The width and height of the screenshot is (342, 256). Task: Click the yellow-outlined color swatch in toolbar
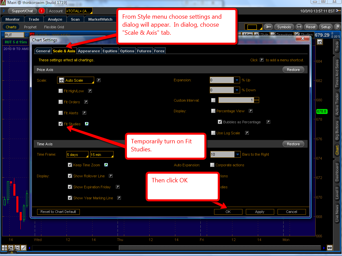click(x=252, y=27)
